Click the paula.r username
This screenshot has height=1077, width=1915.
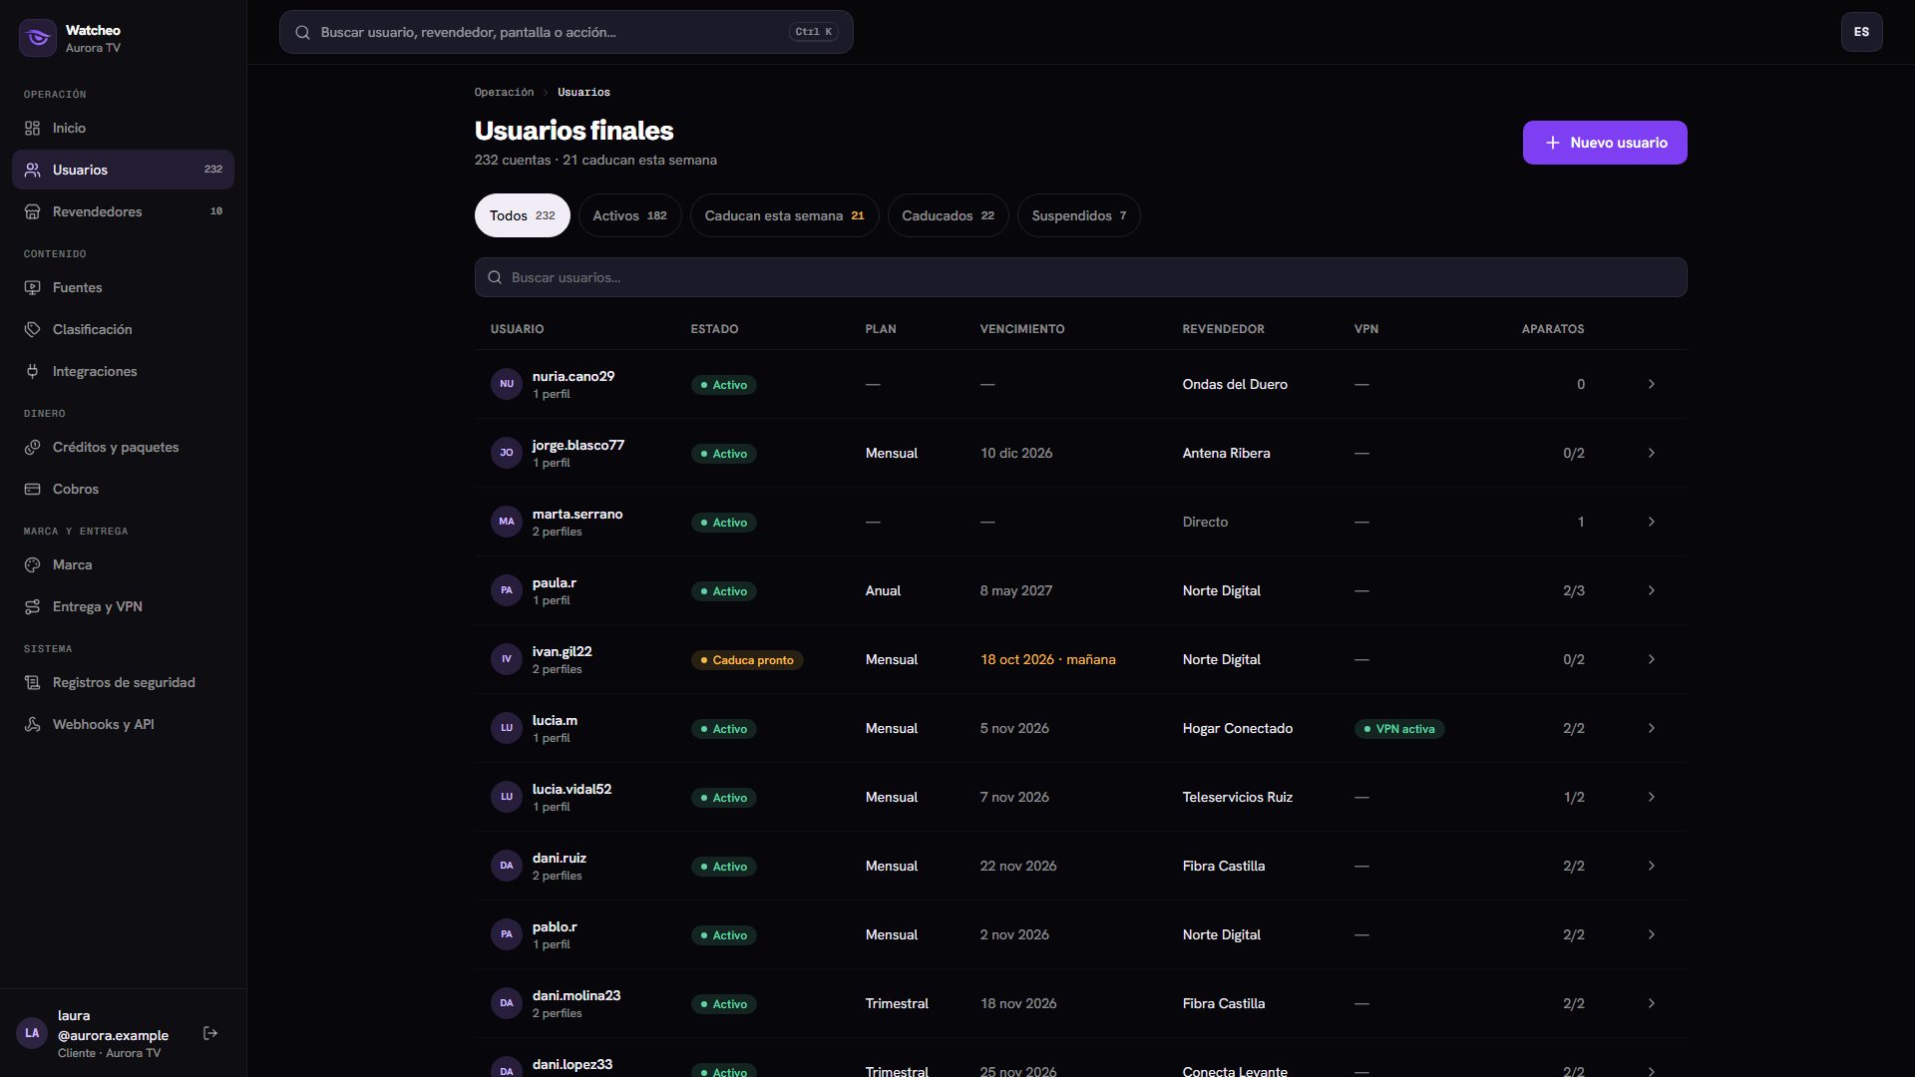point(554,582)
